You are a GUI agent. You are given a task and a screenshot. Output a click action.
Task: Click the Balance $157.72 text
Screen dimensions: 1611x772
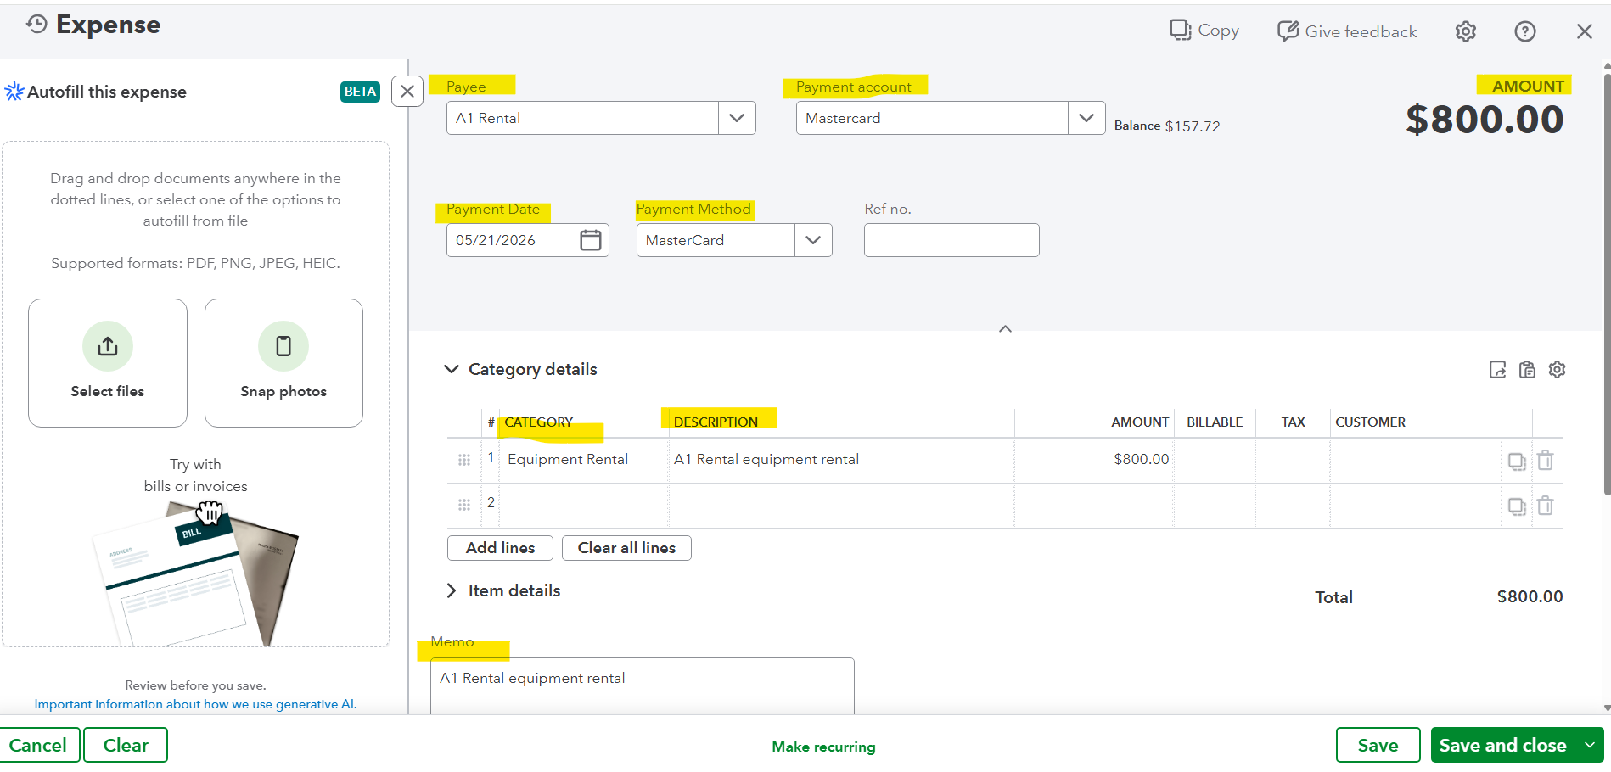click(1167, 126)
